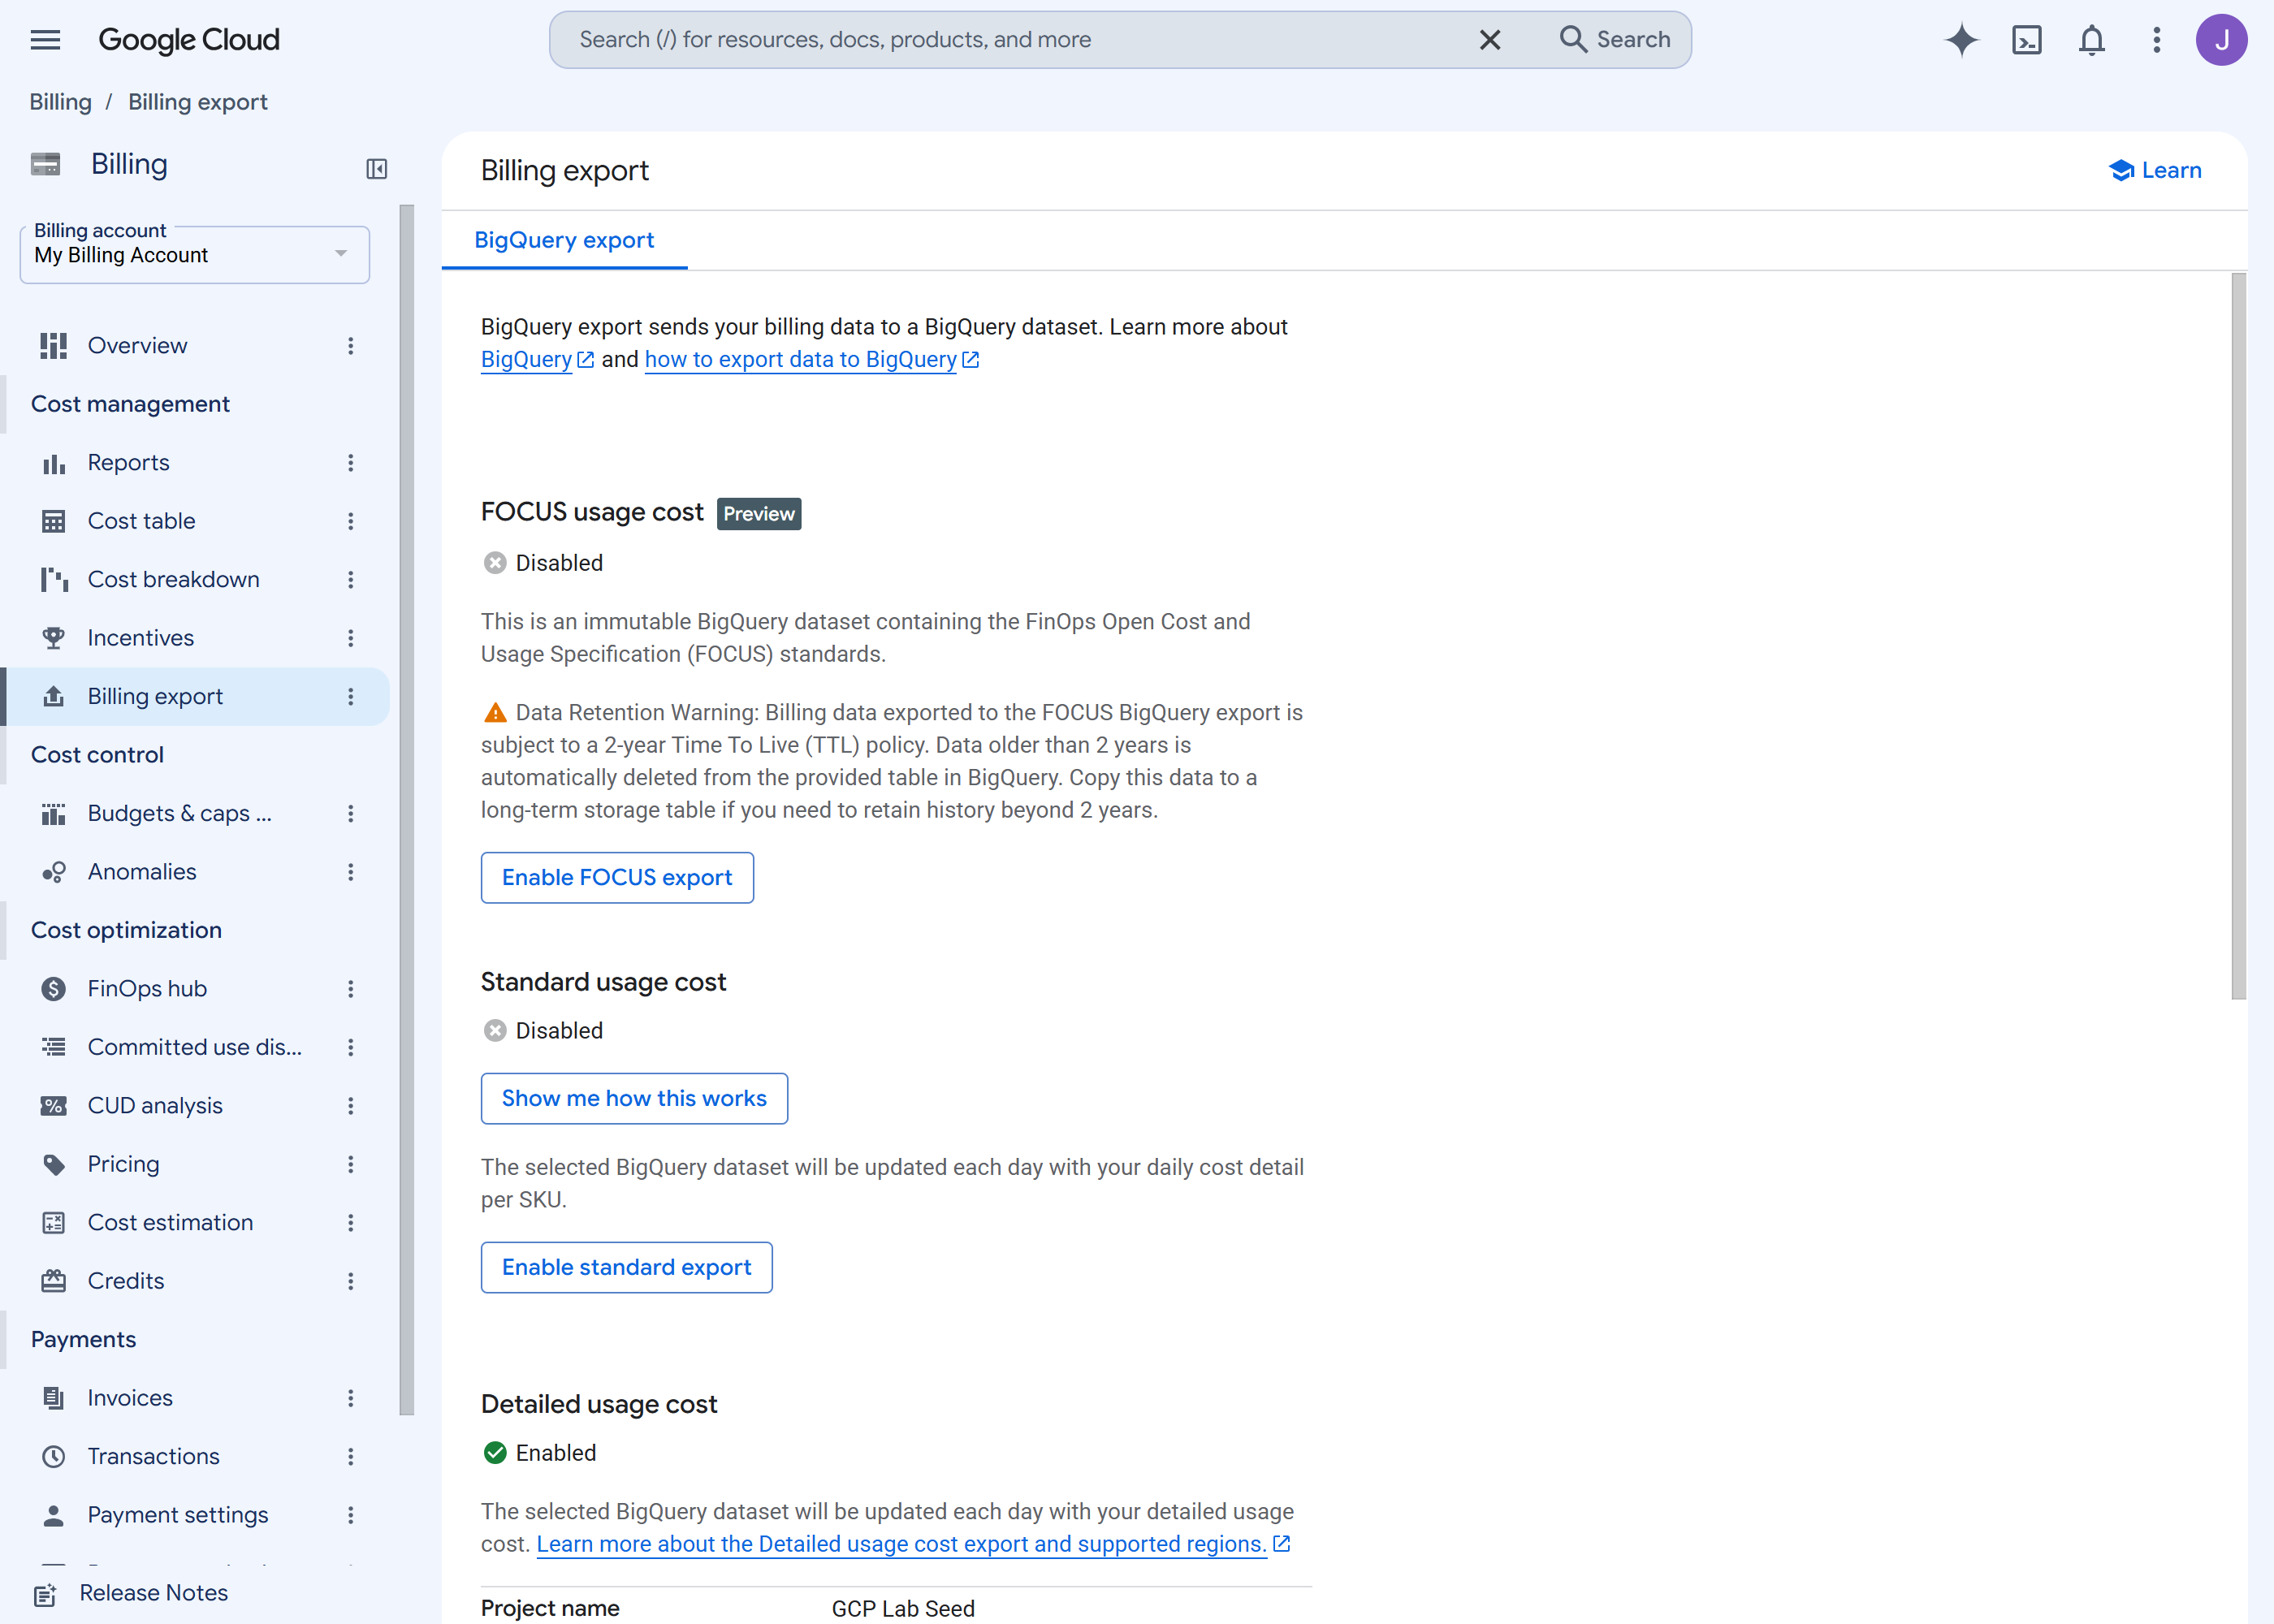Click the main content vertical scrollbar
Screen dimensions: 2274x1624
[2238, 636]
